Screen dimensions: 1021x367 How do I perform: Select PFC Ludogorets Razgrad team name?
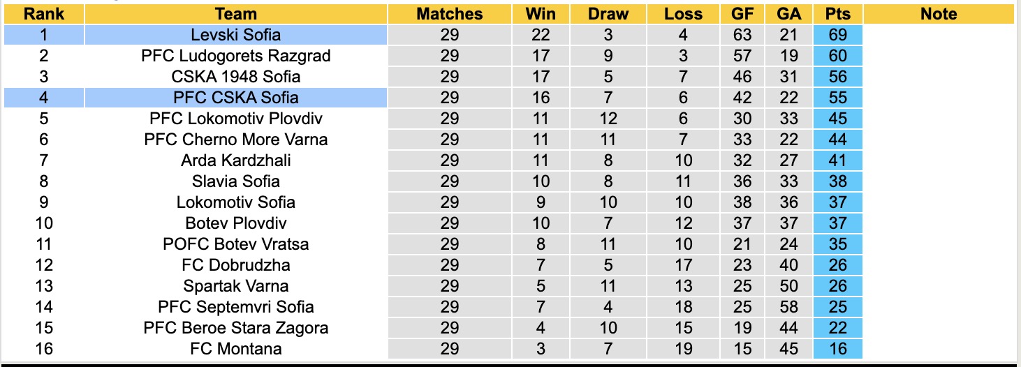236,56
